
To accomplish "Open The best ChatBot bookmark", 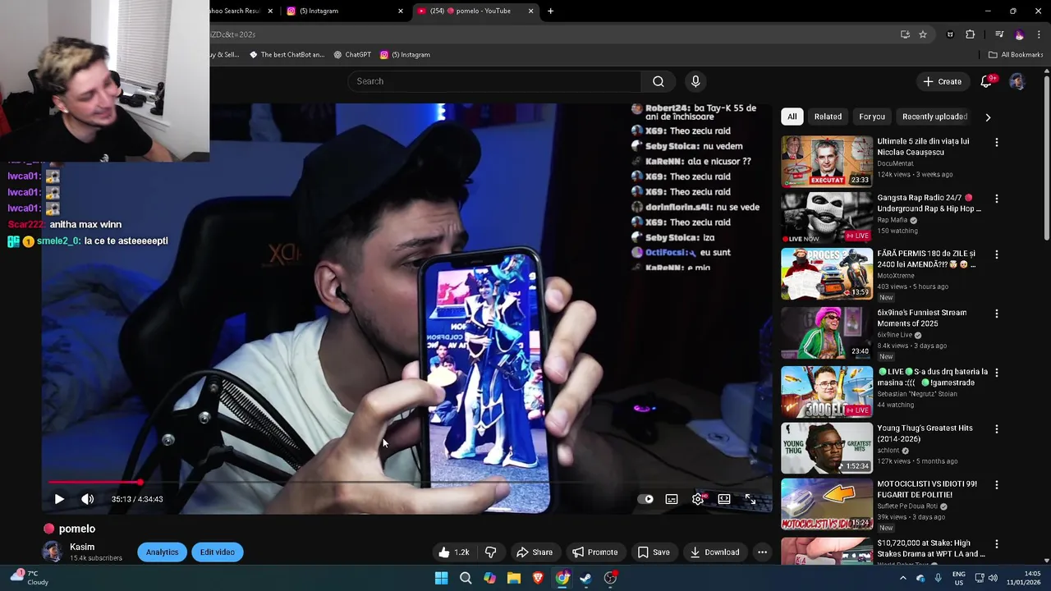I will click(287, 55).
